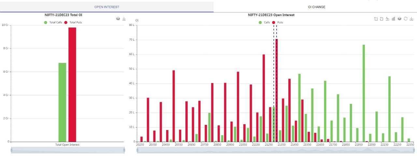Image resolution: width=417 pixels, height=156 pixels.
Task: Click the 21950 strike label on x-axis
Action: 359,145
